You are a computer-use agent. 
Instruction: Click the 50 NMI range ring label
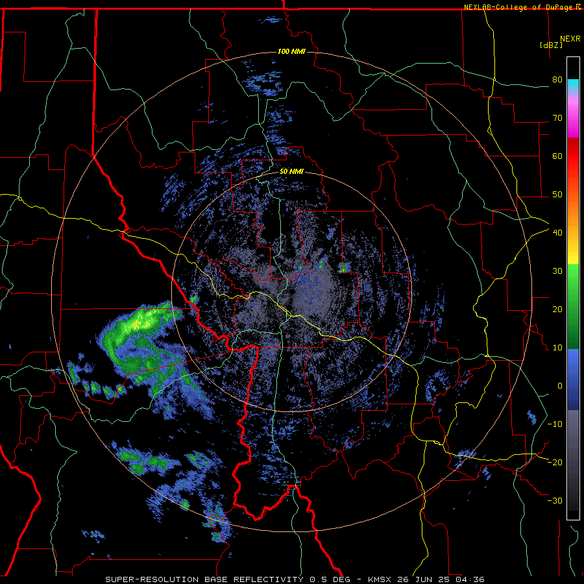tap(291, 172)
